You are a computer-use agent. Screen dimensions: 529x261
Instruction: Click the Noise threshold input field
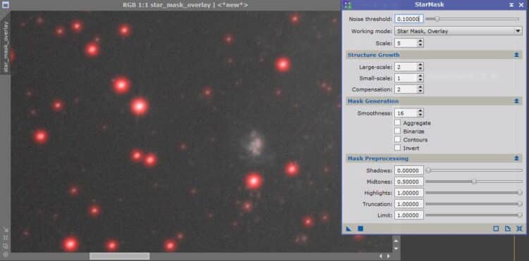pyautogui.click(x=409, y=19)
